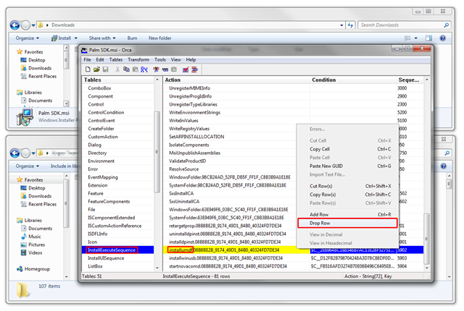Click the New file icon in Orca toolbar
The image size is (464, 311).
88,69
